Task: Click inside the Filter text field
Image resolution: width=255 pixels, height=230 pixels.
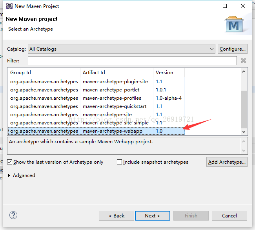Action: pos(132,61)
